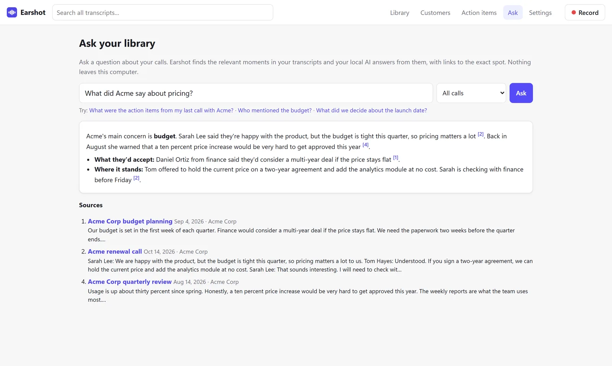Open Acme renewal call source
This screenshot has height=366, width=612.
pyautogui.click(x=115, y=252)
